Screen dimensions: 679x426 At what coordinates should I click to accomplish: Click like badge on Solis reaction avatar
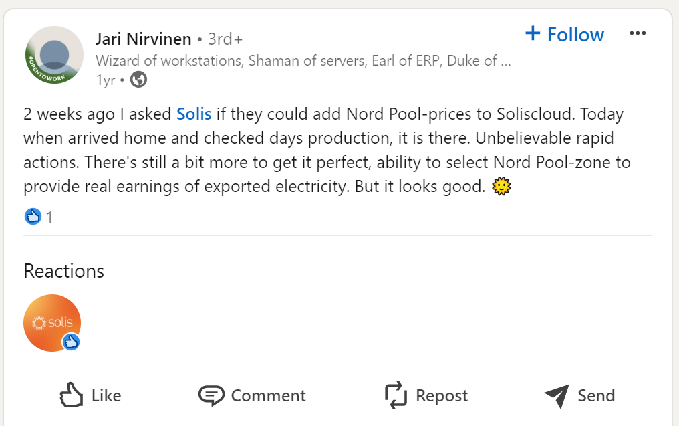tap(72, 342)
